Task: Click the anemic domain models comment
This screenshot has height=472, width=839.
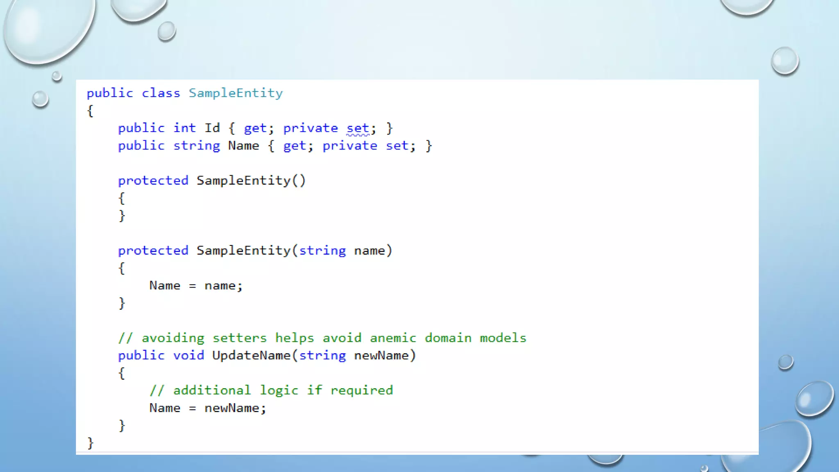Action: 322,338
